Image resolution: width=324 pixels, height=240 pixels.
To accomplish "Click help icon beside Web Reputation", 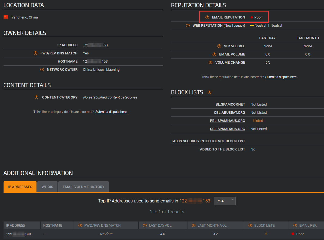I will (188, 26).
